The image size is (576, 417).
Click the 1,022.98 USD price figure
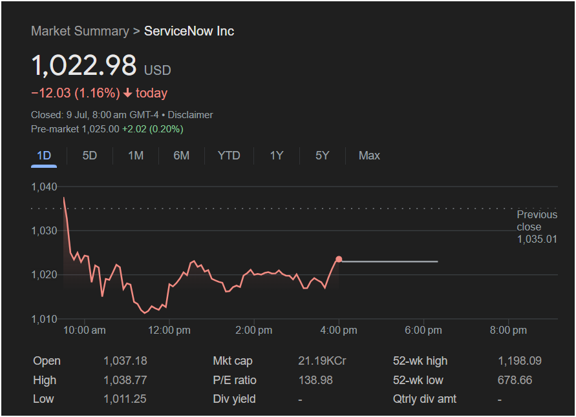[101, 66]
